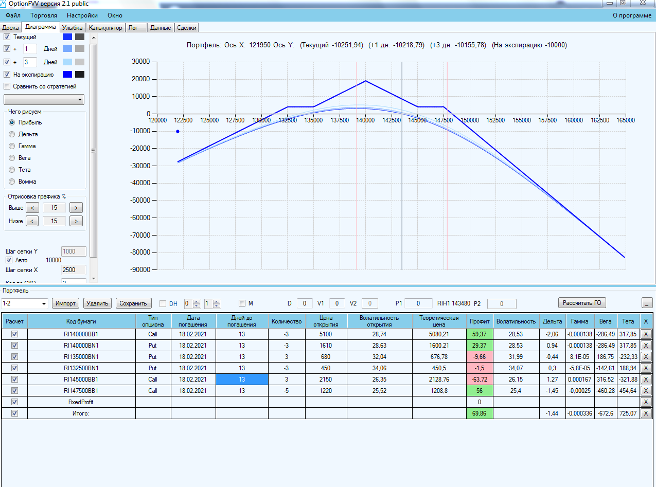Remove the FixedProfit row with X button
Screen dimensions: 656x487
[x=646, y=402]
